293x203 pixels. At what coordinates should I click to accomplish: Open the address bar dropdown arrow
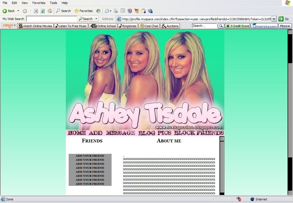pos(274,19)
